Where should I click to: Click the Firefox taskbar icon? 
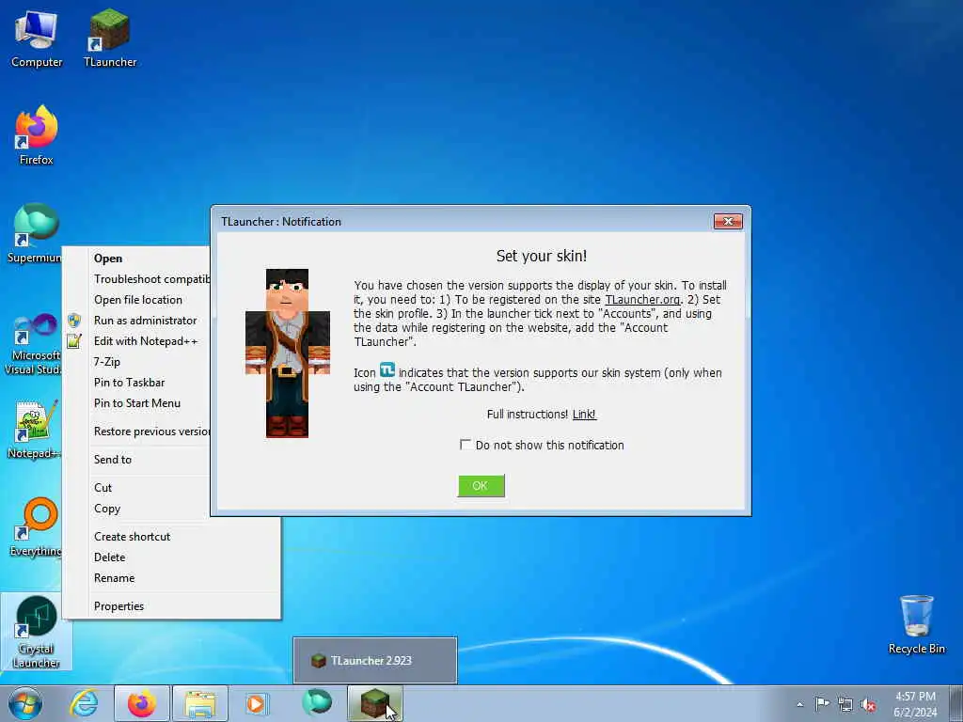coord(142,703)
